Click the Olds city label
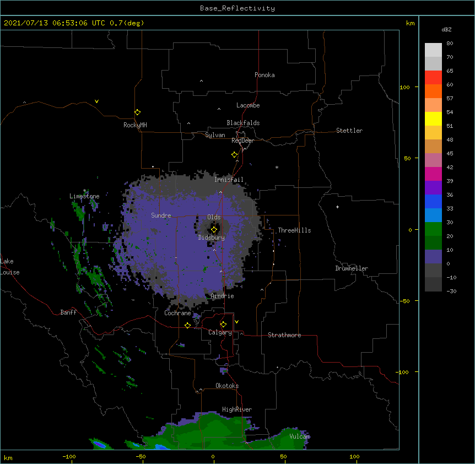Viewport: 475px width, 464px height. pyautogui.click(x=214, y=217)
